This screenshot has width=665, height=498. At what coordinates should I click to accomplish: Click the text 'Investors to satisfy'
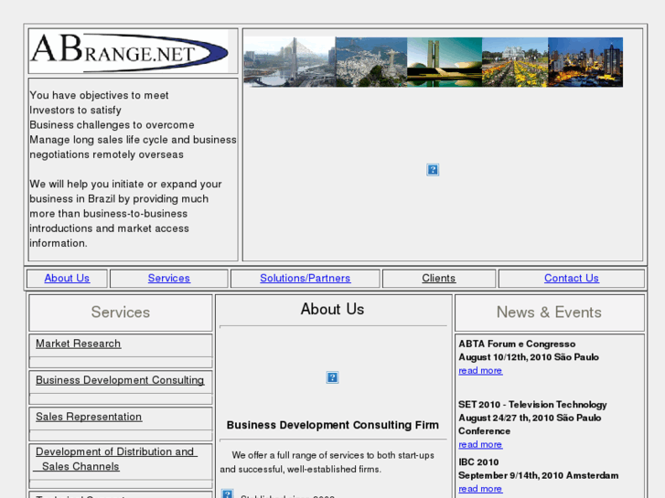click(76, 111)
